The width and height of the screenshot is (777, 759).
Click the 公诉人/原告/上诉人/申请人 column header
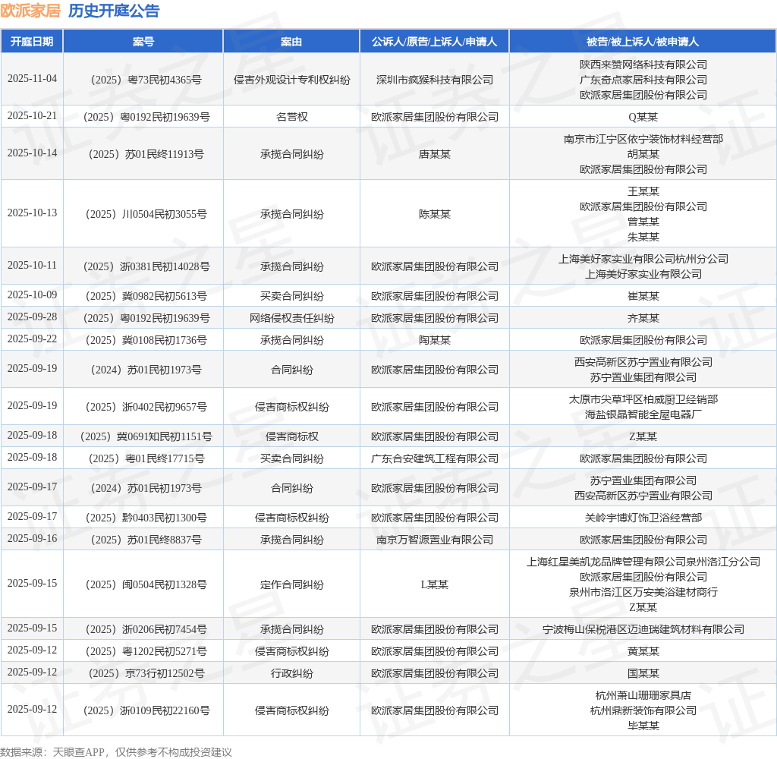pos(435,42)
